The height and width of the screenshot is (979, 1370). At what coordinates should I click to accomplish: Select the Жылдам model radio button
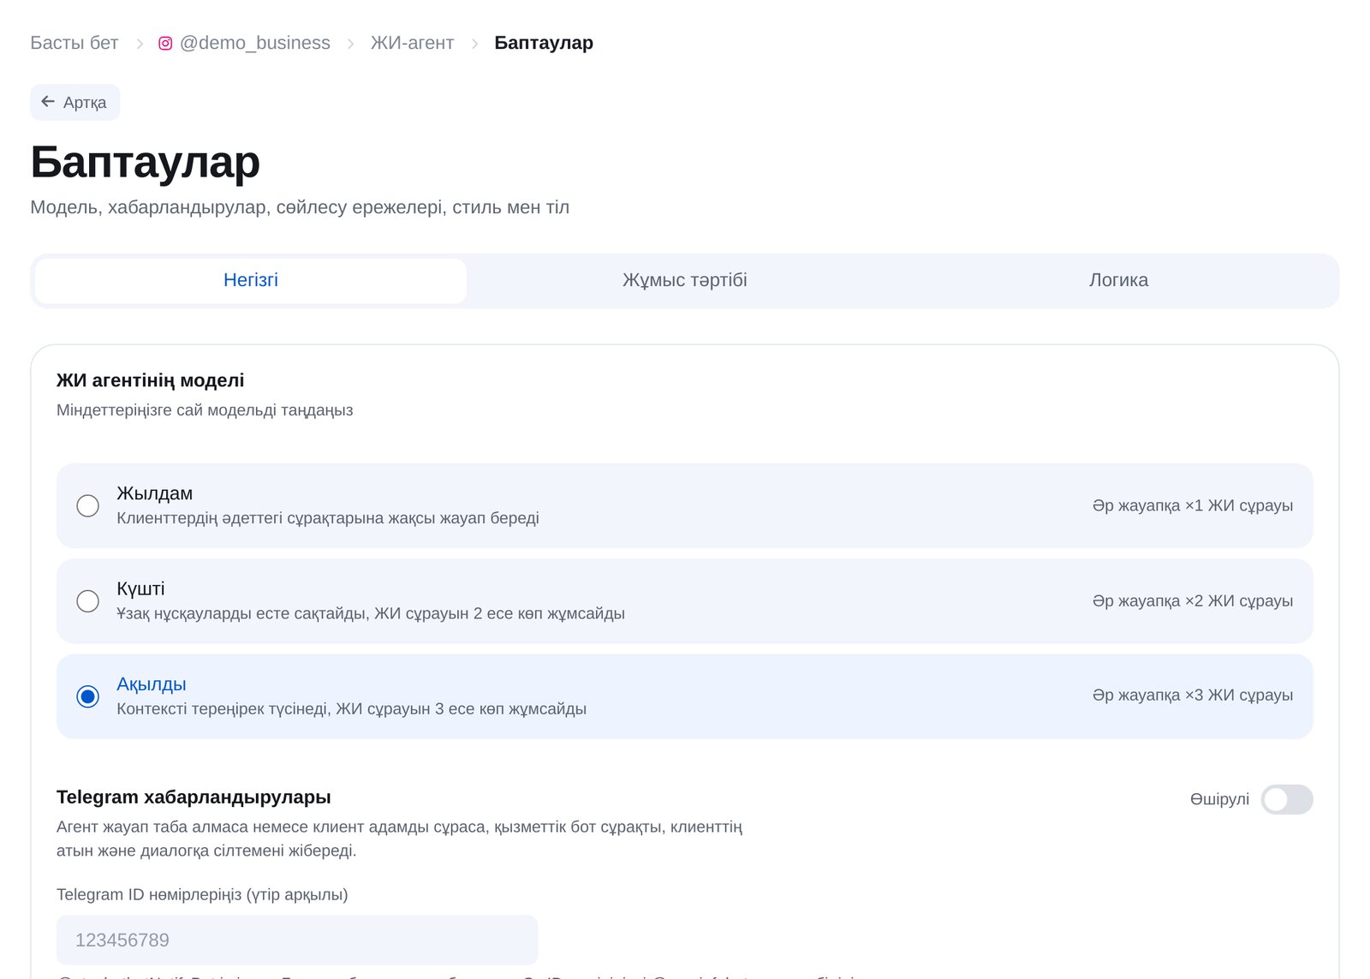[87, 505]
